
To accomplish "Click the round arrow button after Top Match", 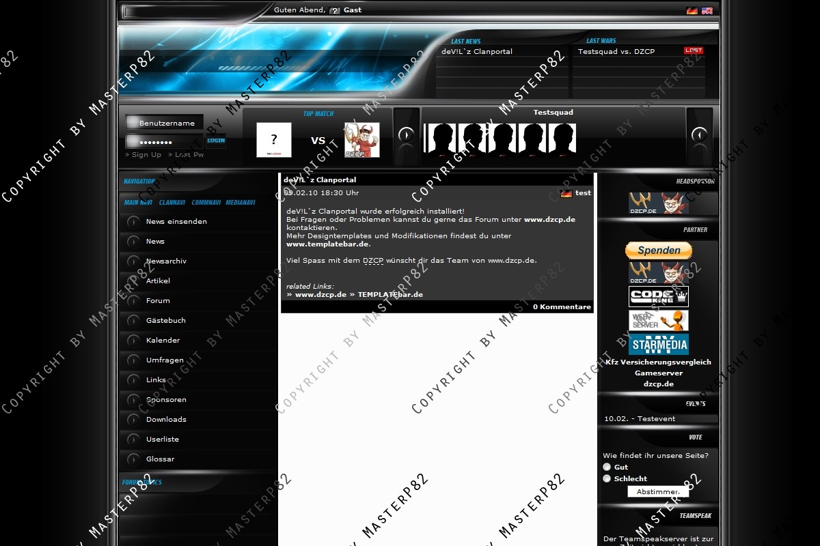I will (x=406, y=134).
